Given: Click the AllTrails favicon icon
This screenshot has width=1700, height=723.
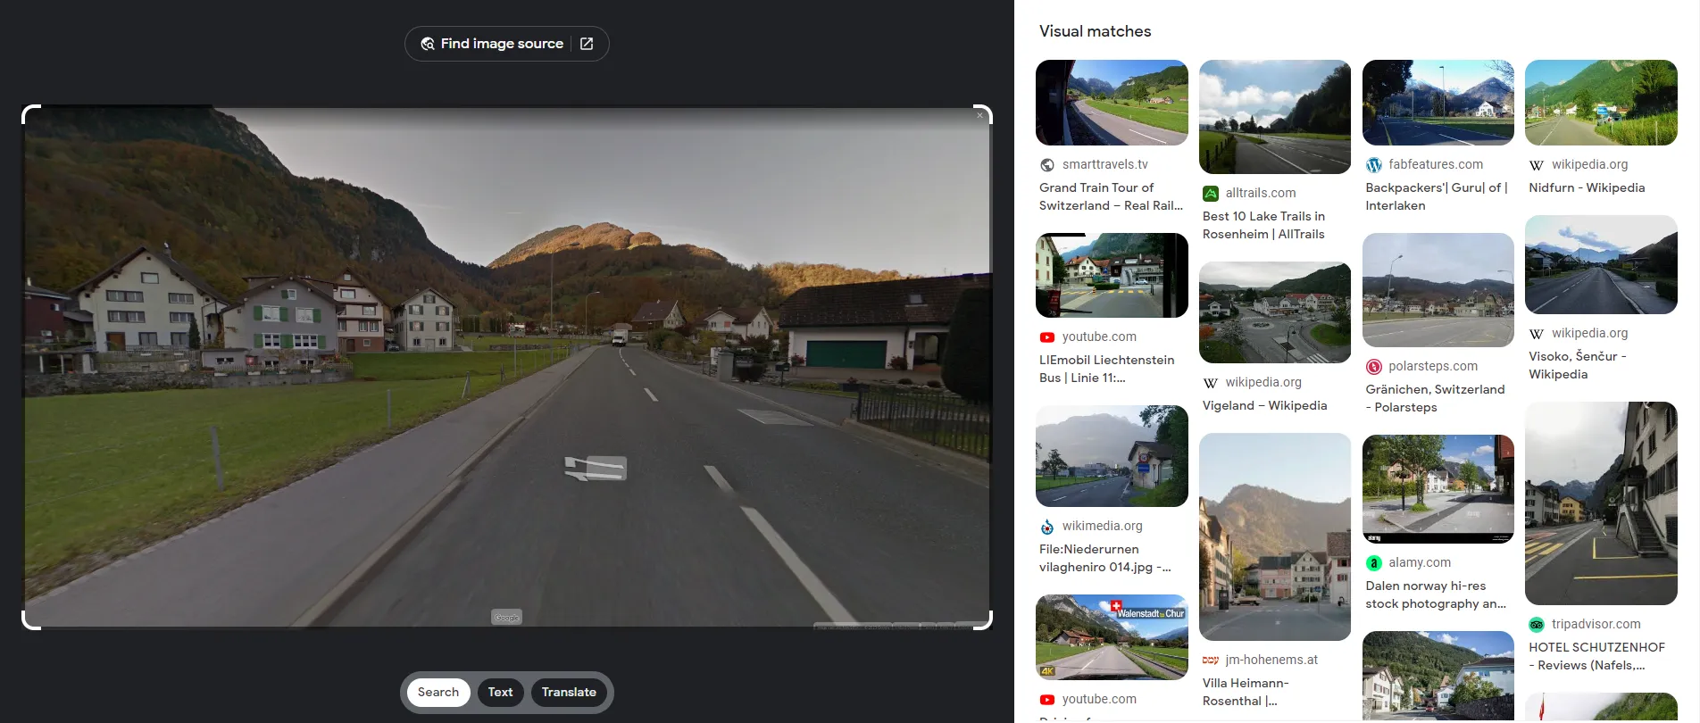Looking at the screenshot, I should (x=1211, y=194).
